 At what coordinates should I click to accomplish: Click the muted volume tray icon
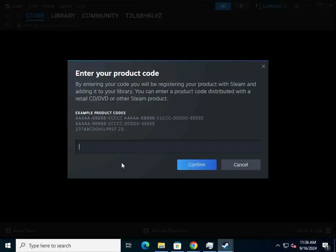pos(293,245)
